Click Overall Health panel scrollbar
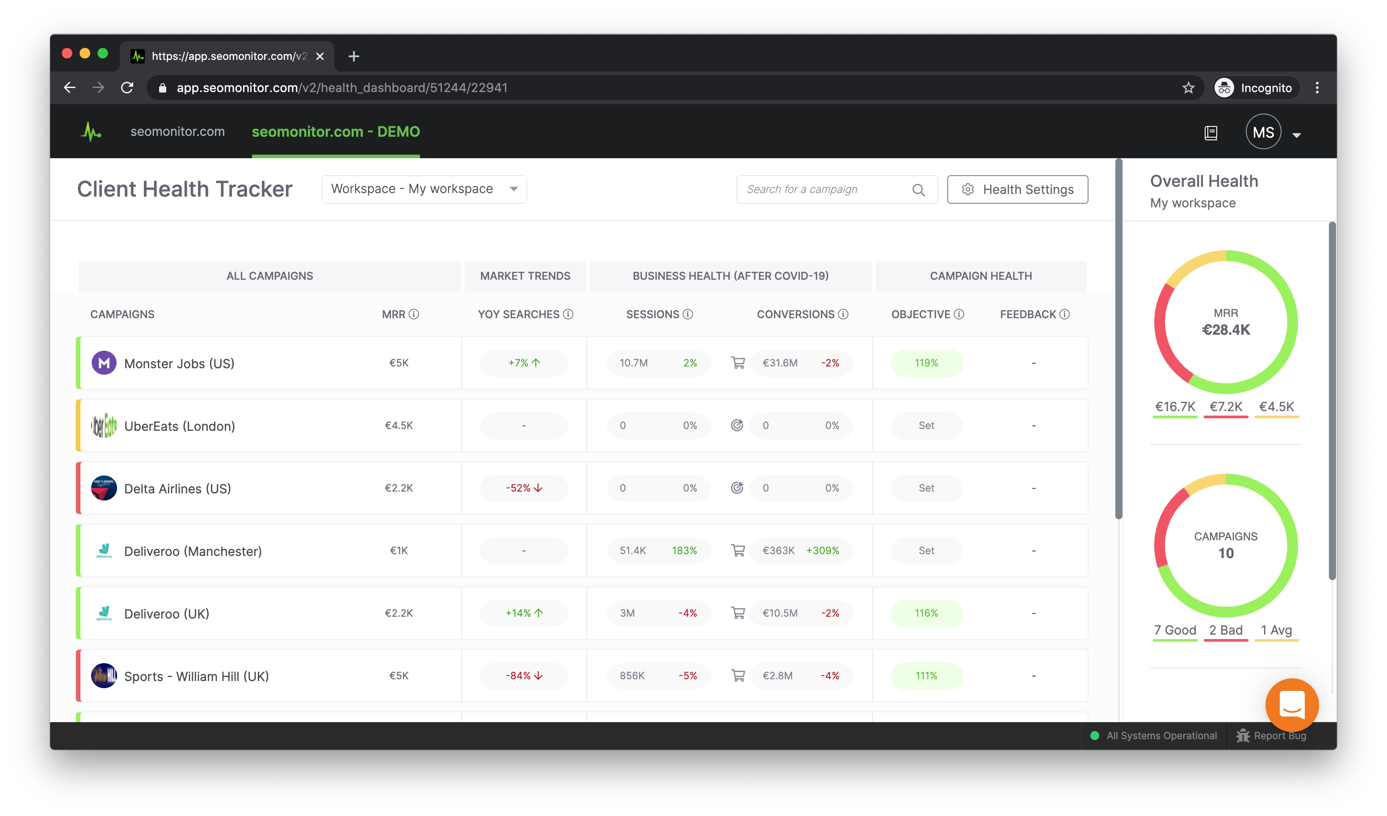Image resolution: width=1387 pixels, height=816 pixels. (1332, 401)
